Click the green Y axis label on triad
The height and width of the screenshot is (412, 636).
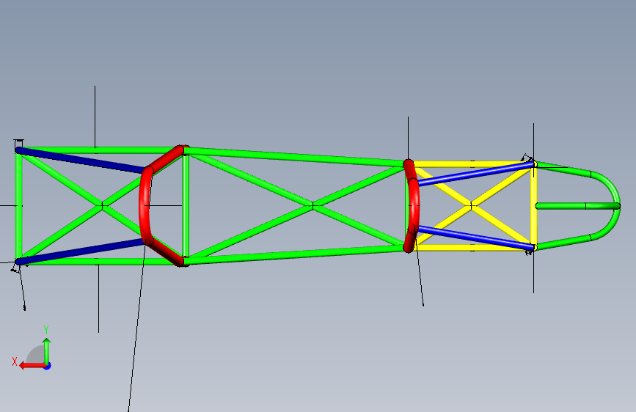click(x=46, y=330)
